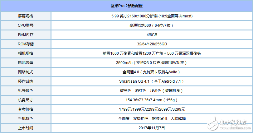
Task: Select the ROM存储 label cell
Action: pyautogui.click(x=26, y=44)
